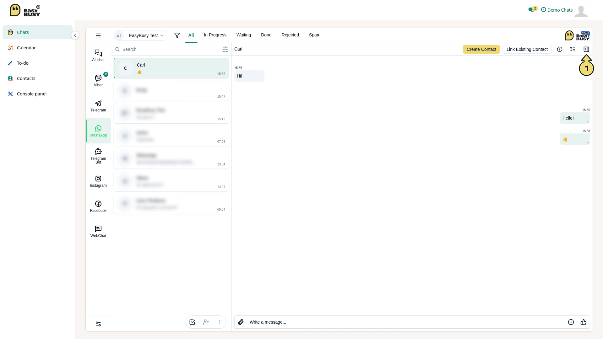Select the Telegram channel

(98, 106)
